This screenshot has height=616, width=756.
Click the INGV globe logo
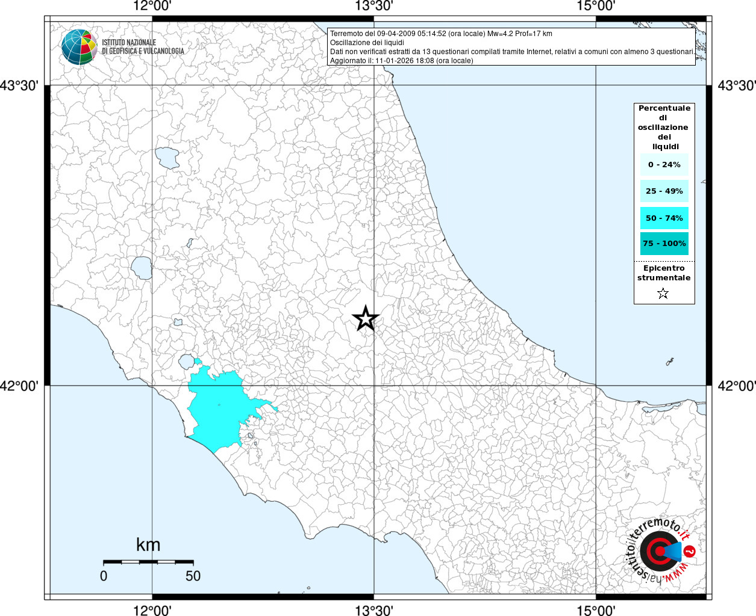[79, 47]
